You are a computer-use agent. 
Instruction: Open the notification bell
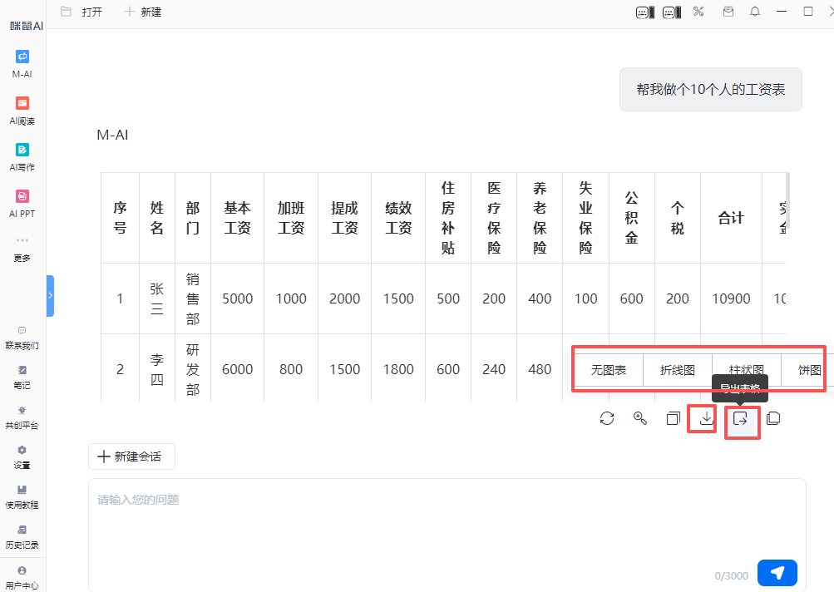pos(755,12)
